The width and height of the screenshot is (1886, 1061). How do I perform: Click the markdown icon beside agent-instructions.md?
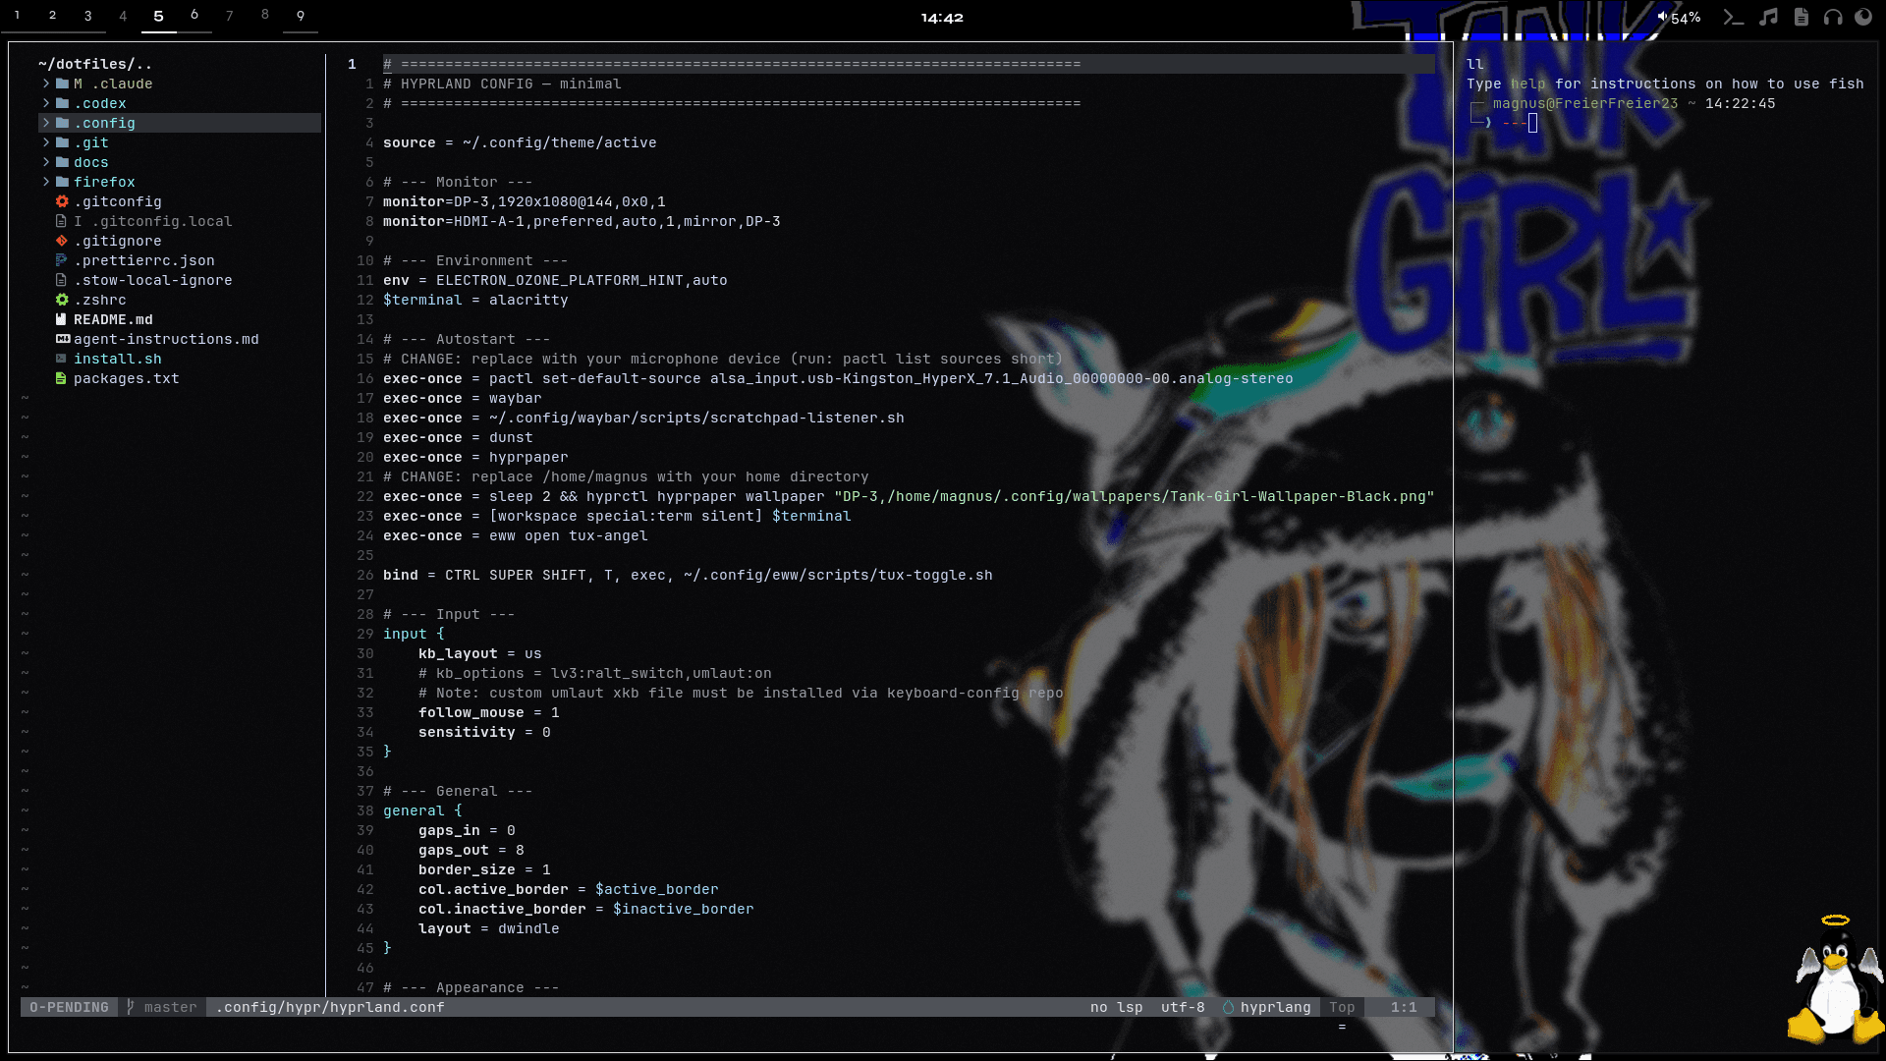[x=63, y=339]
